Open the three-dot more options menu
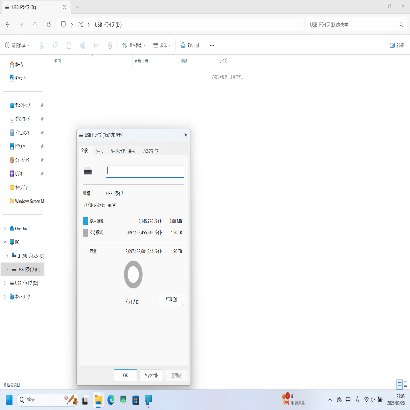This screenshot has width=410, height=410. (x=212, y=46)
